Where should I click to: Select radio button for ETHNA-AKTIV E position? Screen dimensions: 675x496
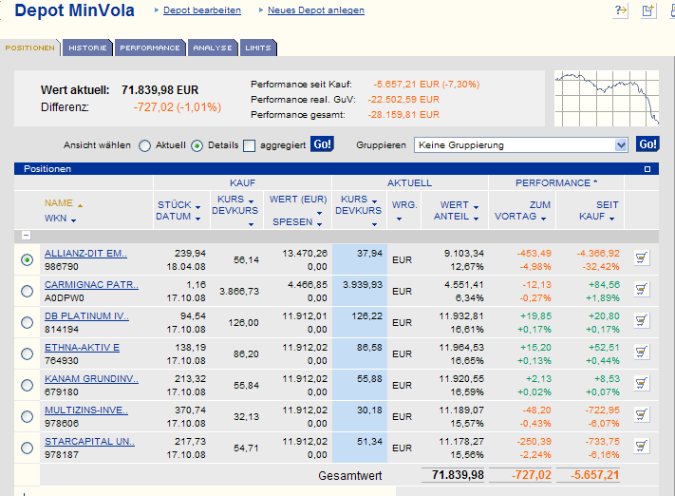pyautogui.click(x=27, y=353)
